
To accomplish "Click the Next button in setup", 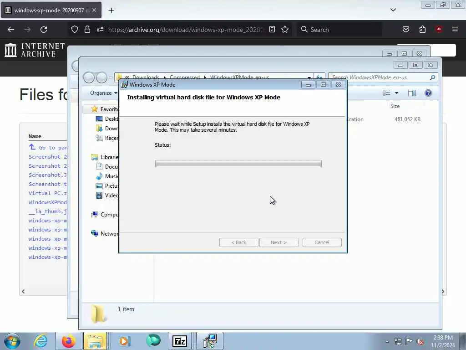I will click(279, 242).
